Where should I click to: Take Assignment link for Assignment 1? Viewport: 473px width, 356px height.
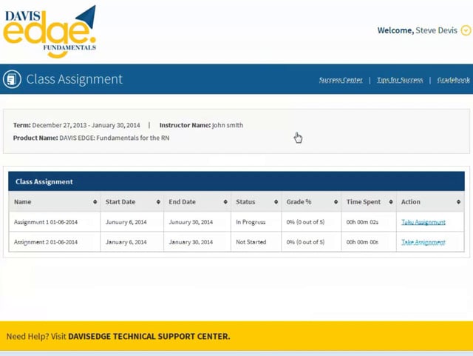(x=423, y=222)
